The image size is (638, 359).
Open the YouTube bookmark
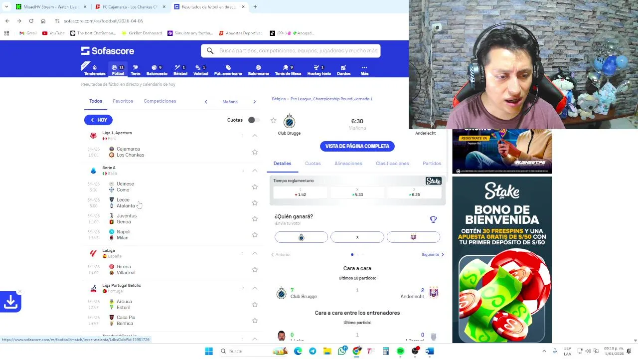[53, 33]
